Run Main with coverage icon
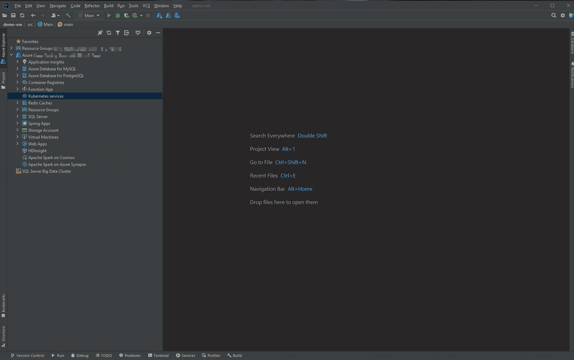This screenshot has width=574, height=360. (x=126, y=15)
